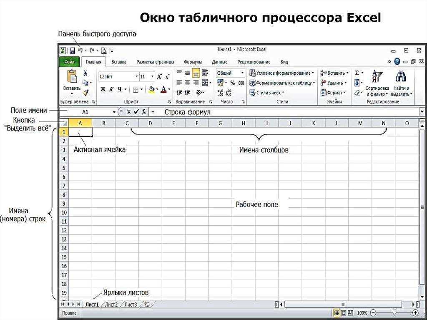427x320 pixels.
Task: Apply font color with red-underlined A
Action: (163, 89)
